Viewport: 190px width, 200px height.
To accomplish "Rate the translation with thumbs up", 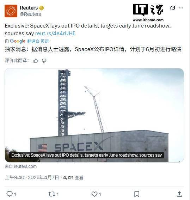I will [36, 61].
